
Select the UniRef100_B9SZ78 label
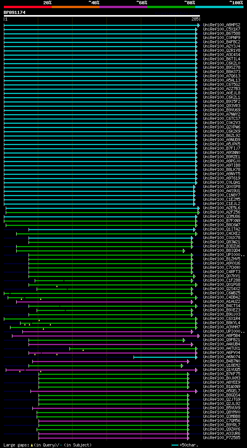[222, 67]
